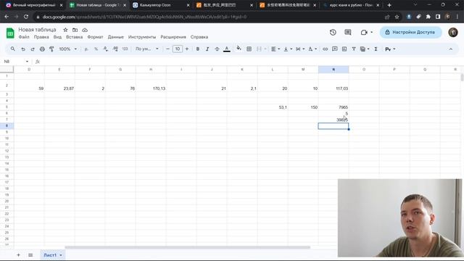Star the Новая таблица document
This screenshot has width=464, height=261.
[65, 30]
